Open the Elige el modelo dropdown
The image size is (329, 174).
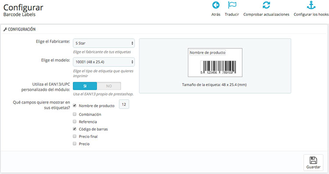[x=104, y=62]
